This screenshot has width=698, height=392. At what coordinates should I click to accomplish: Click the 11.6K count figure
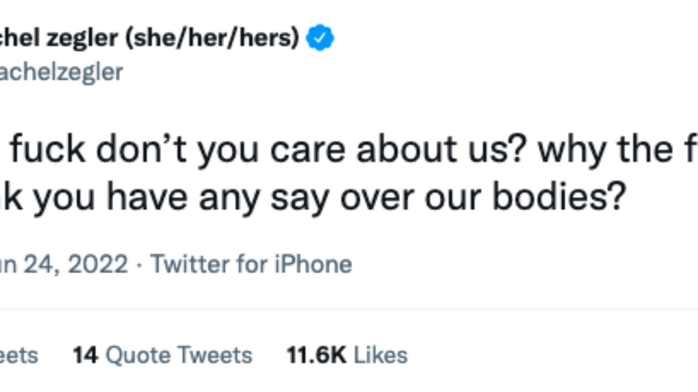tap(316, 355)
